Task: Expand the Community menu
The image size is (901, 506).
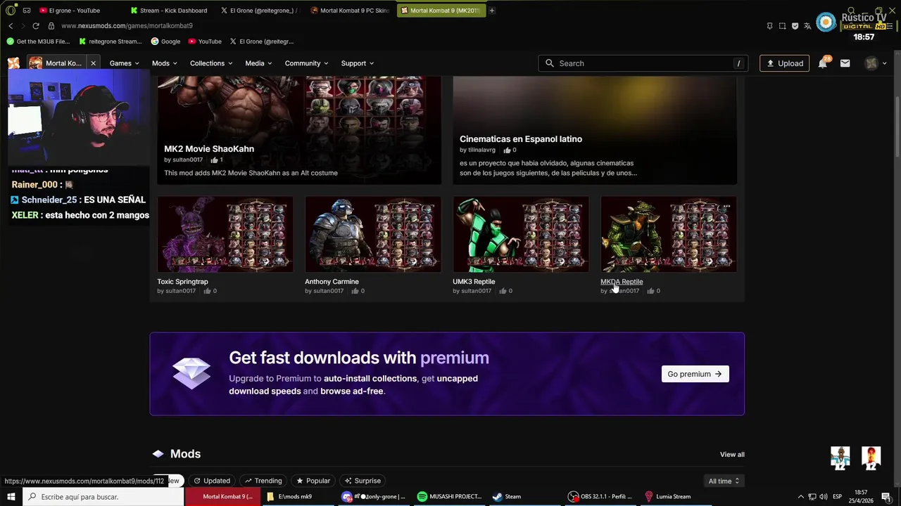Action: (306, 63)
